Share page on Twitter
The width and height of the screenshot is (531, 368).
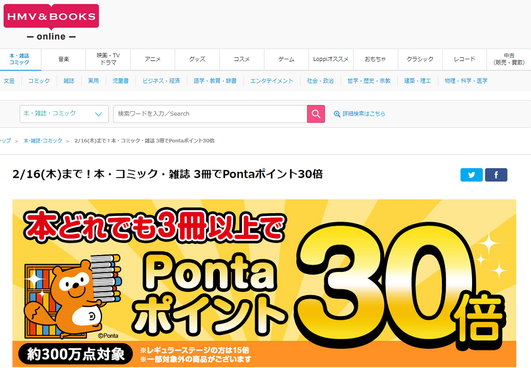pos(472,175)
